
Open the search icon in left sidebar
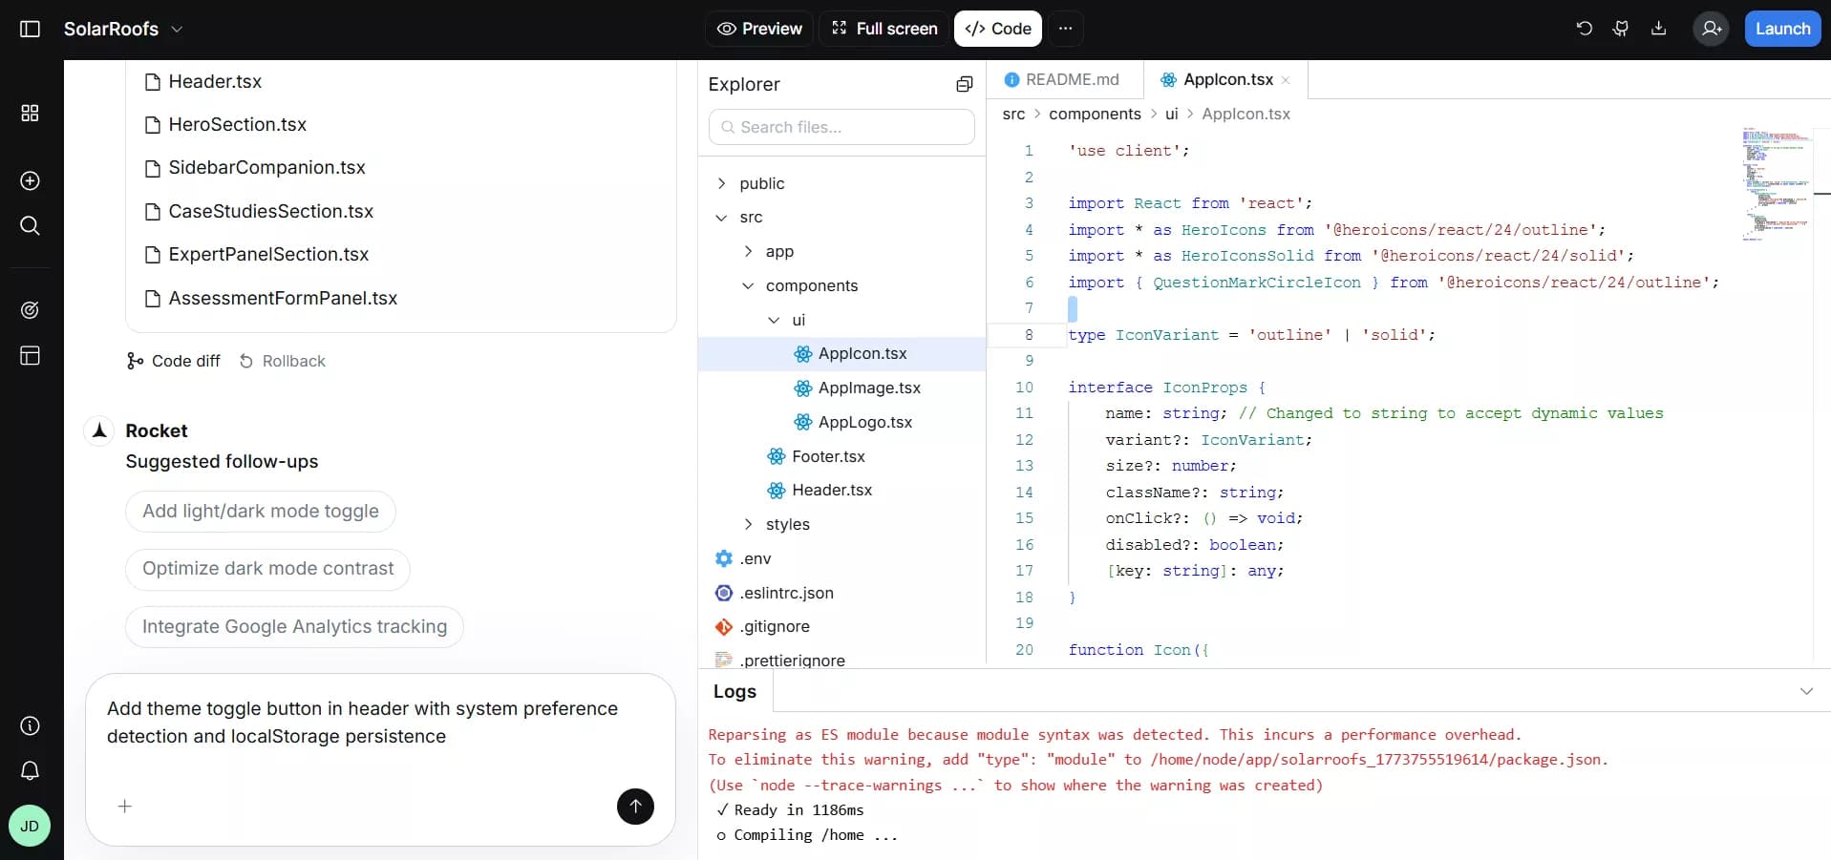pos(30,226)
